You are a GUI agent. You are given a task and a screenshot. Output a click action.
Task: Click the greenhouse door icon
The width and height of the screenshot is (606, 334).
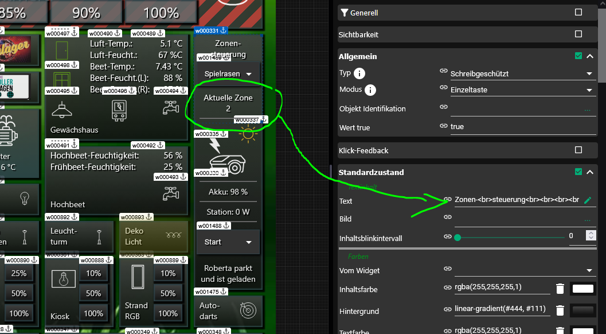pos(62,51)
